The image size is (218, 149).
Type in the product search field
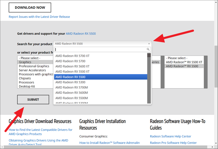[100, 49]
